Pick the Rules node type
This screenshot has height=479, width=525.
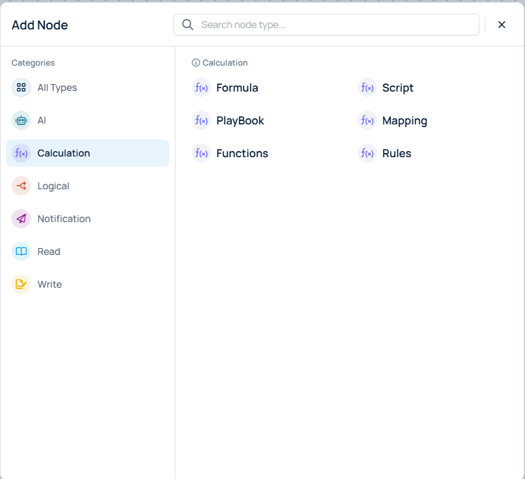click(x=396, y=153)
